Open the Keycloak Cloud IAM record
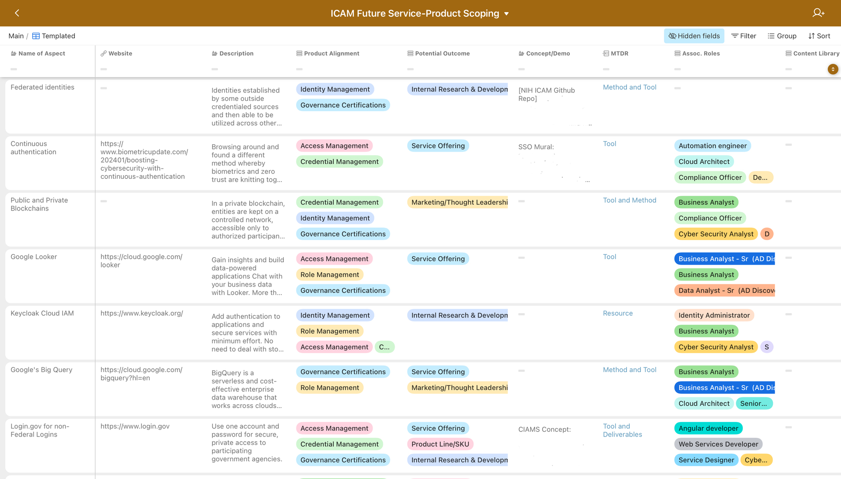This screenshot has width=841, height=479. click(42, 313)
